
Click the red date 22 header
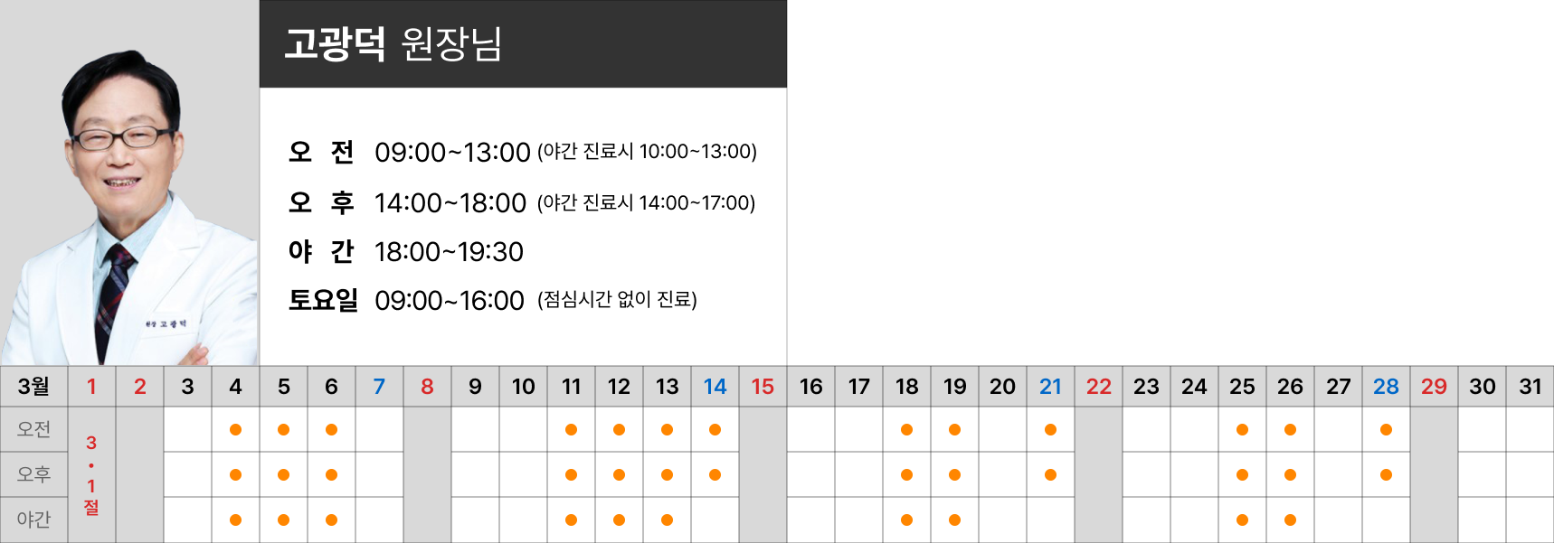1098,387
